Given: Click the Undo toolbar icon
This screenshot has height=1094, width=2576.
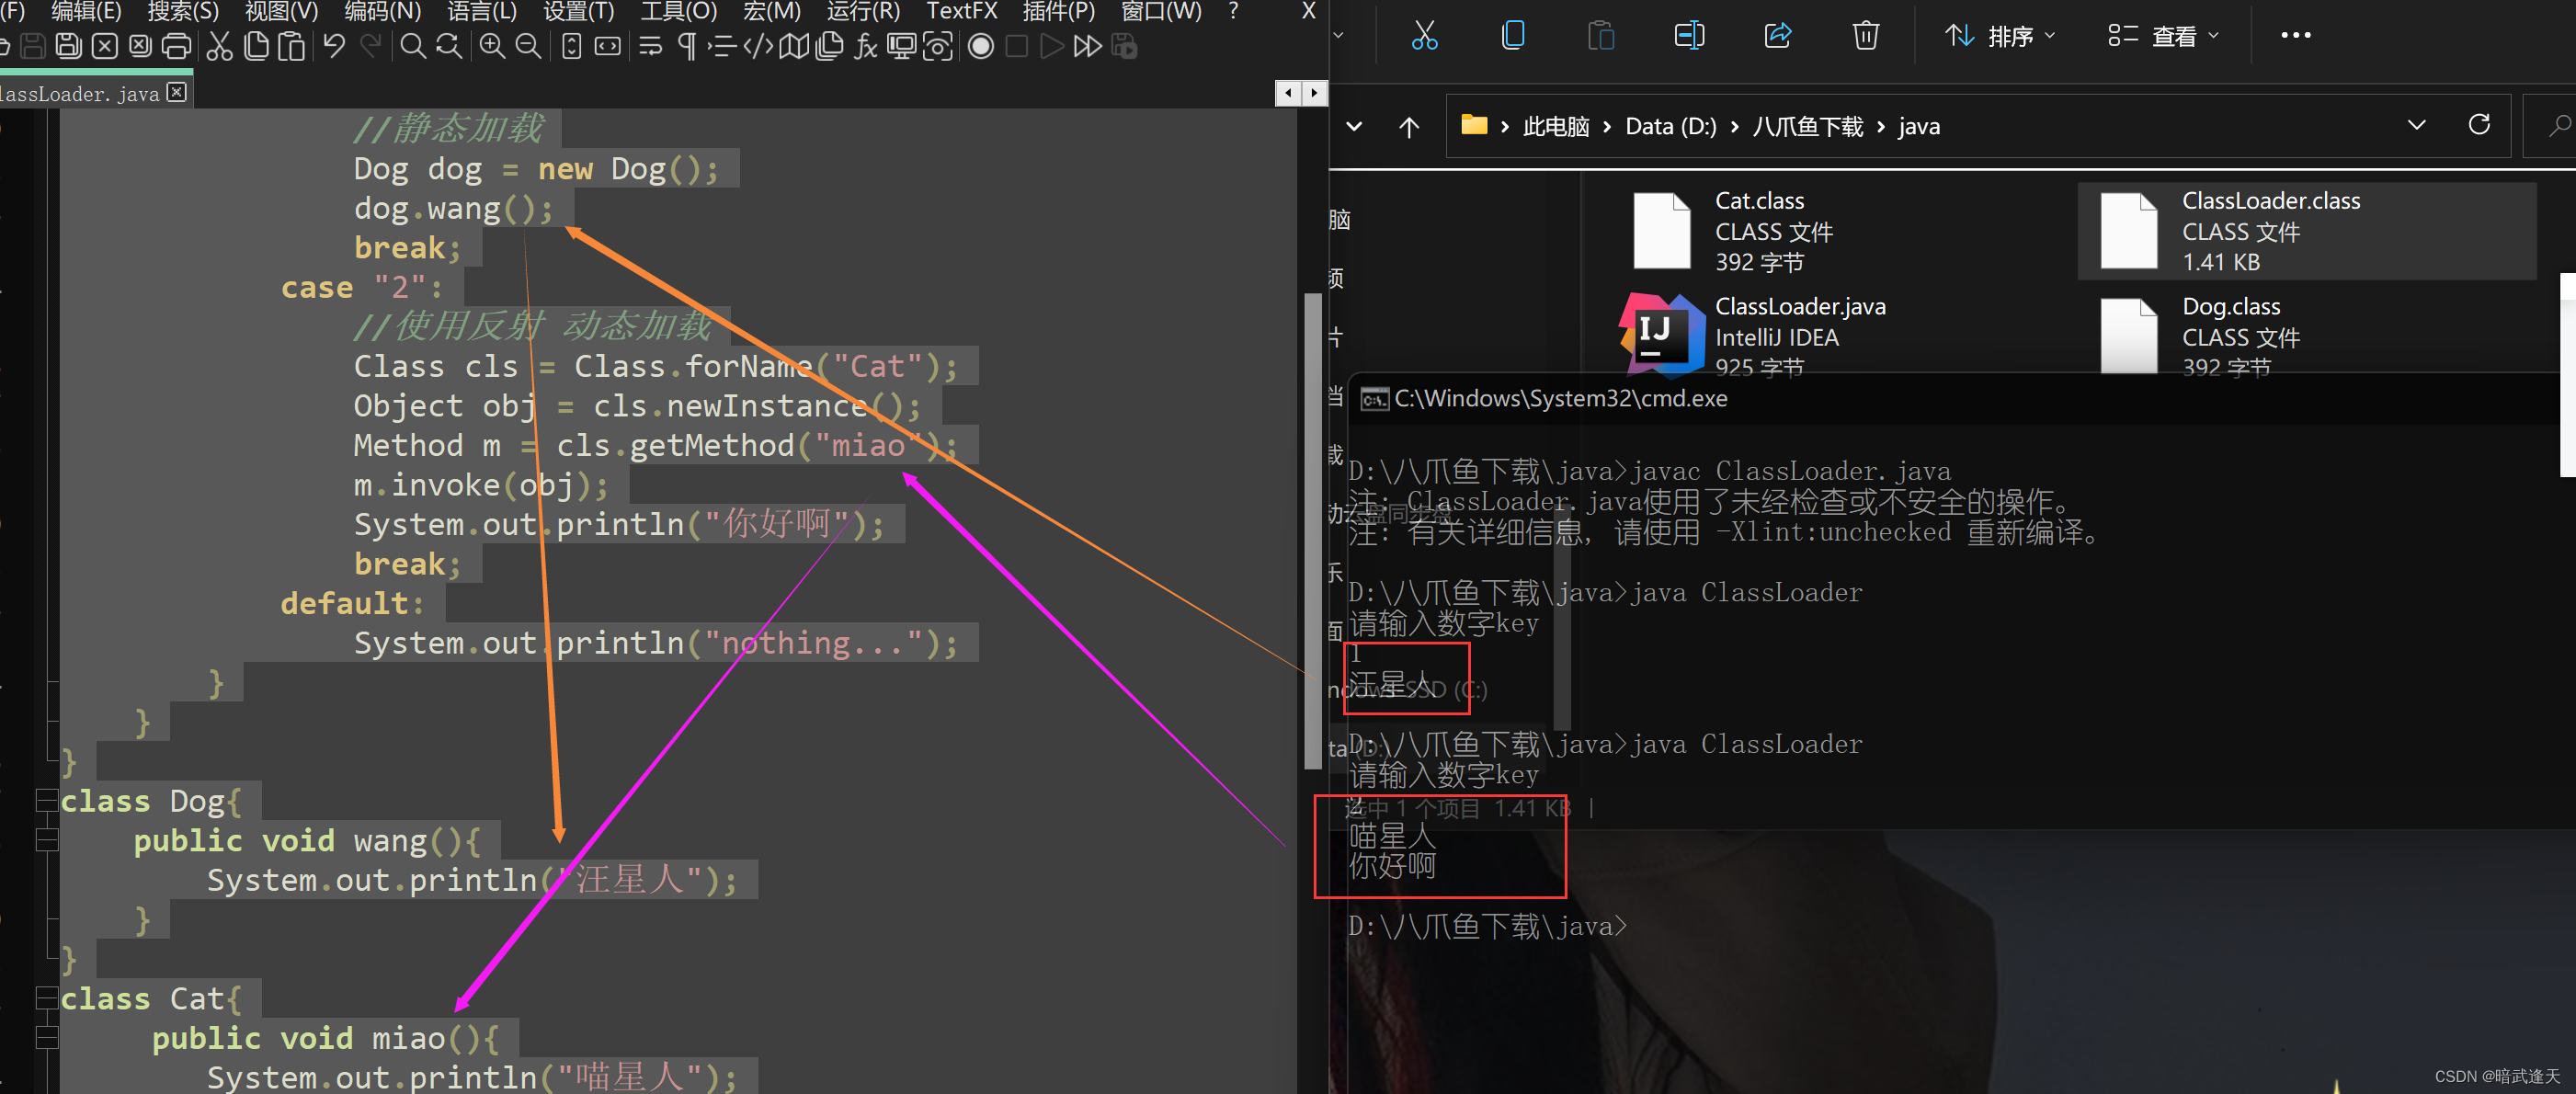Looking at the screenshot, I should pos(334,46).
